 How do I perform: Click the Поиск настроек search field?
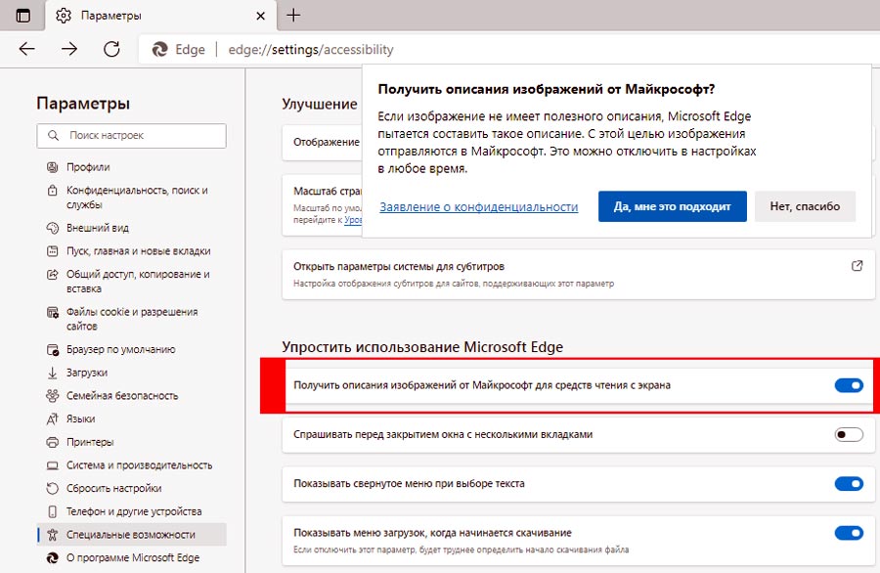[x=131, y=136]
